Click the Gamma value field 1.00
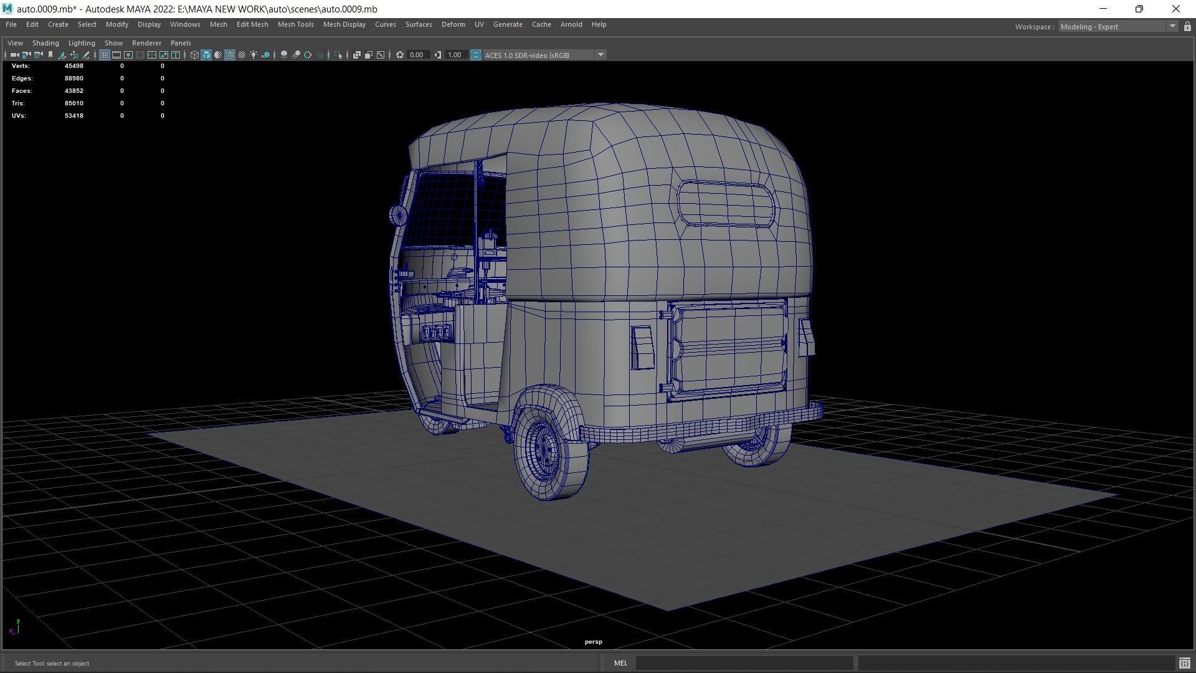The height and width of the screenshot is (673, 1196). tap(455, 55)
